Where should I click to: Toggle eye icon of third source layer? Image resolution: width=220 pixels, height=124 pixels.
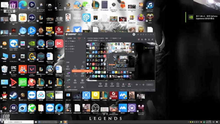tap(66, 46)
